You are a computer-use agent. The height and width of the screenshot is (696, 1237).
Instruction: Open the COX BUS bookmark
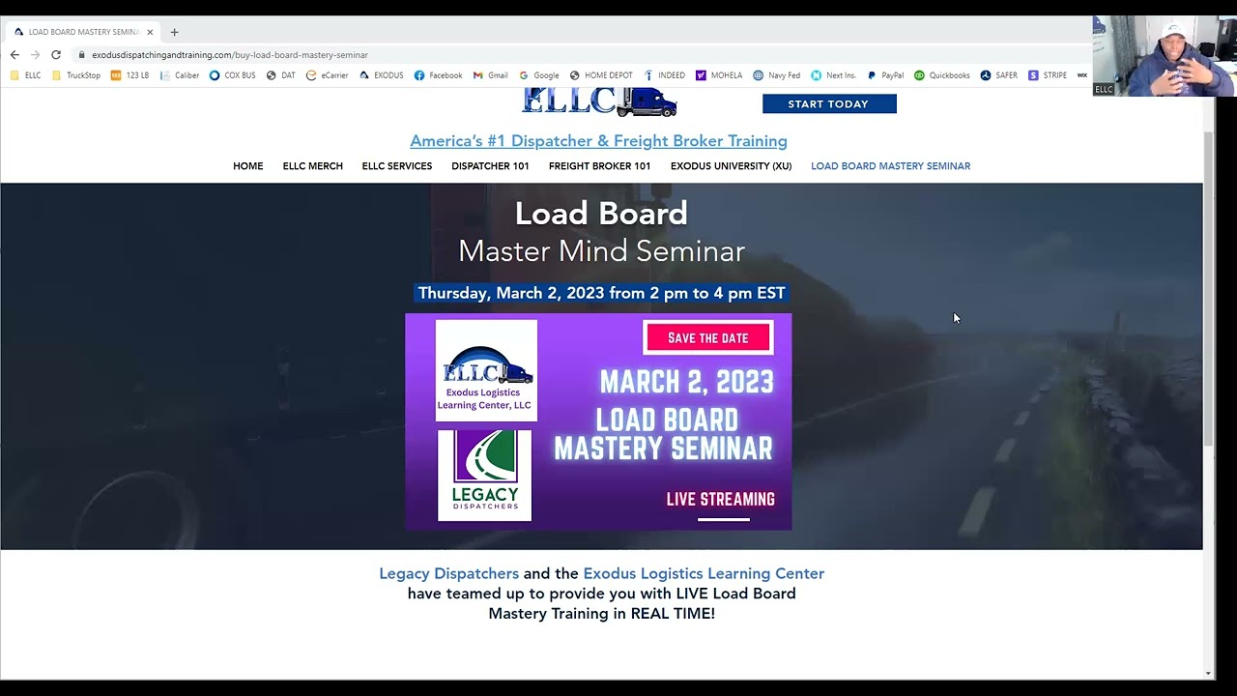233,75
